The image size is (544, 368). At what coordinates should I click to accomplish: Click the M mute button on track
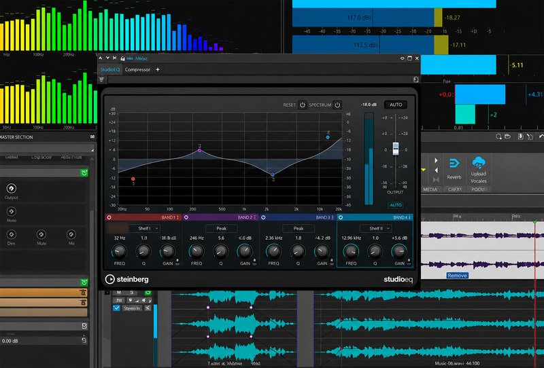[x=119, y=293]
